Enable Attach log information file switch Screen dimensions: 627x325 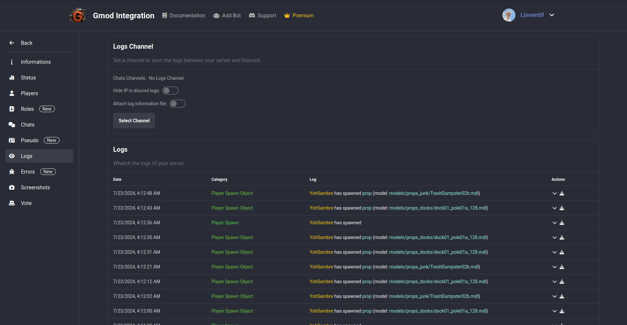(x=178, y=104)
